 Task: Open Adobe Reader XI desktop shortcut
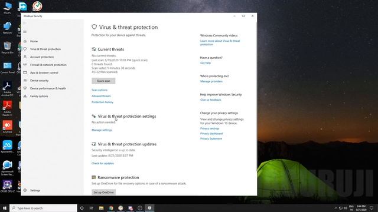coord(7,108)
